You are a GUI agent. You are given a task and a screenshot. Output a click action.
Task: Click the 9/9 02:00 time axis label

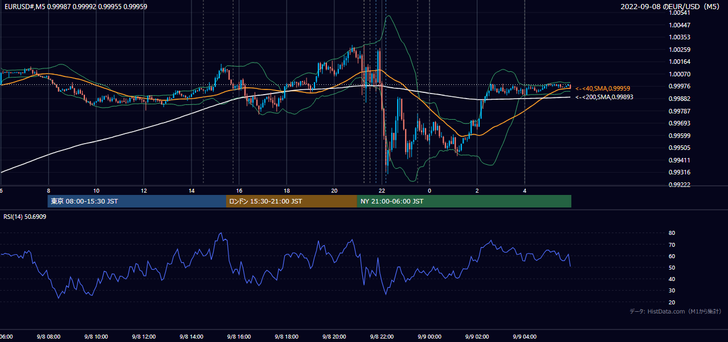point(477,337)
